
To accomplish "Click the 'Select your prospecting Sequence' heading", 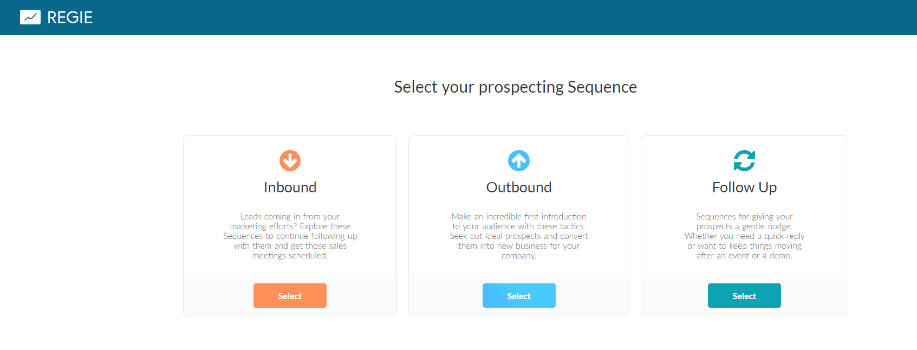I will coord(515,87).
